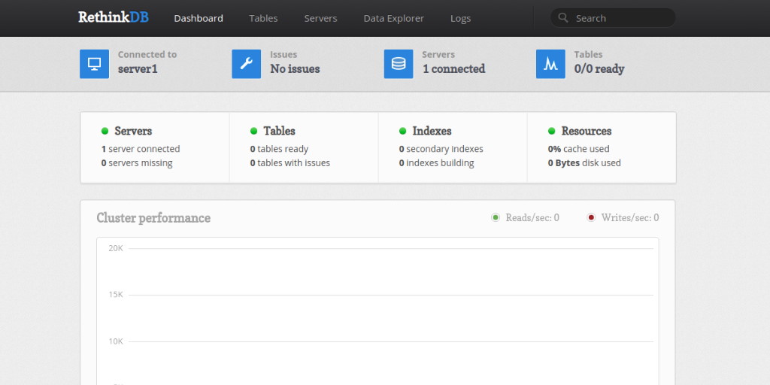Focus the Search input field
The height and width of the screenshot is (385, 770).
tap(613, 18)
